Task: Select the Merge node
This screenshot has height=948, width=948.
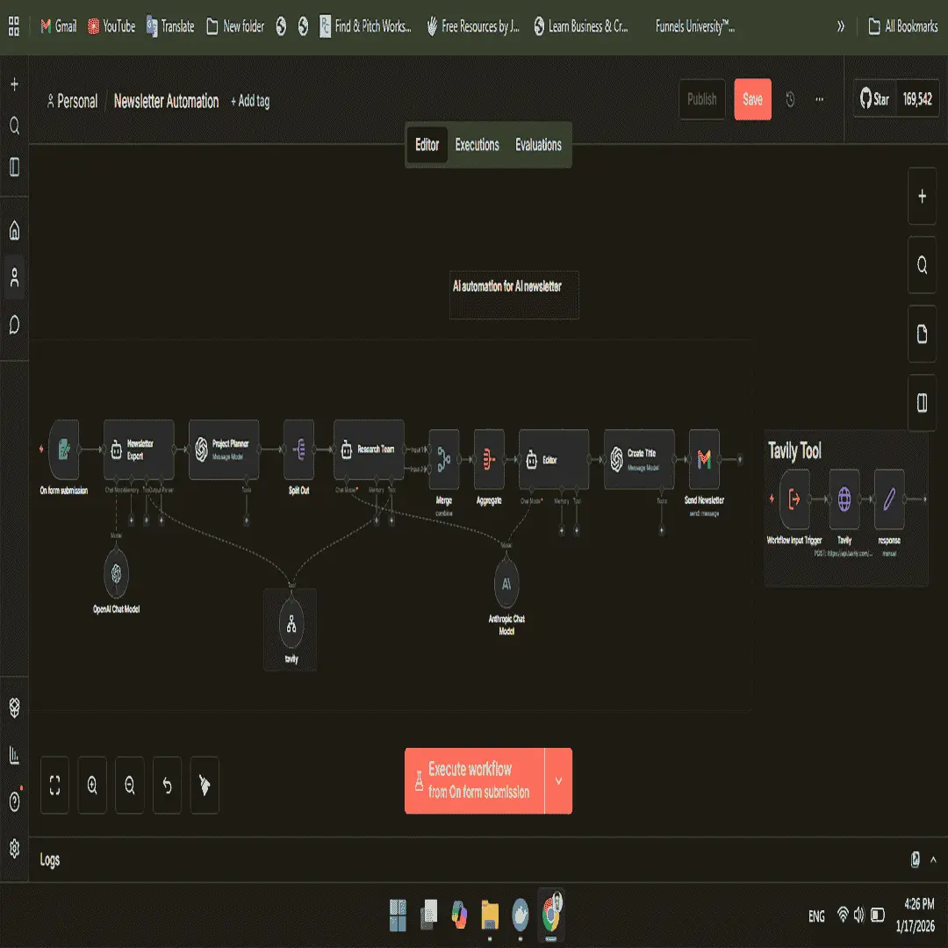Action: (x=443, y=458)
